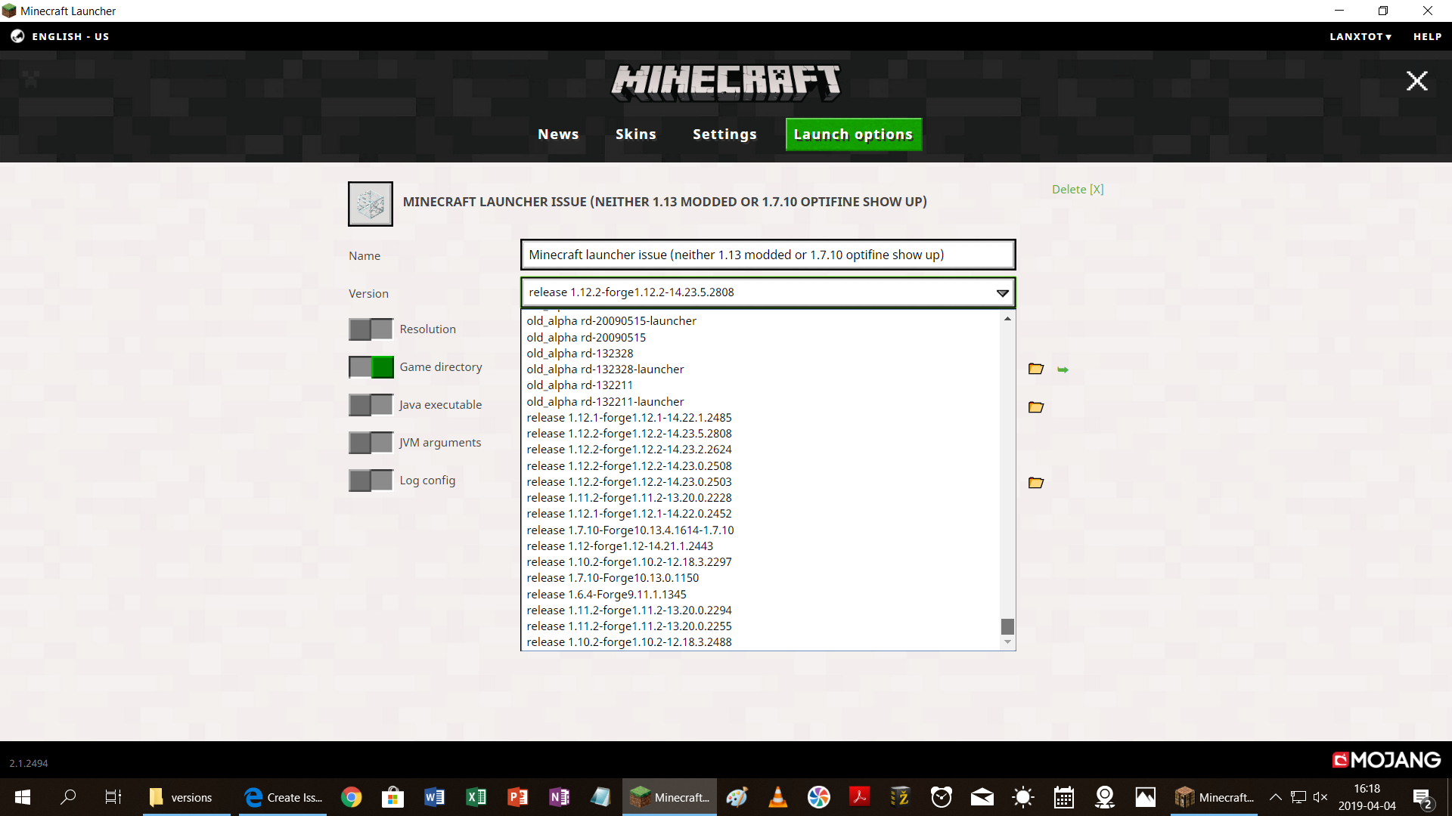Disable the Game directory toggle
Screen dimensions: 1452x816
[x=371, y=367]
